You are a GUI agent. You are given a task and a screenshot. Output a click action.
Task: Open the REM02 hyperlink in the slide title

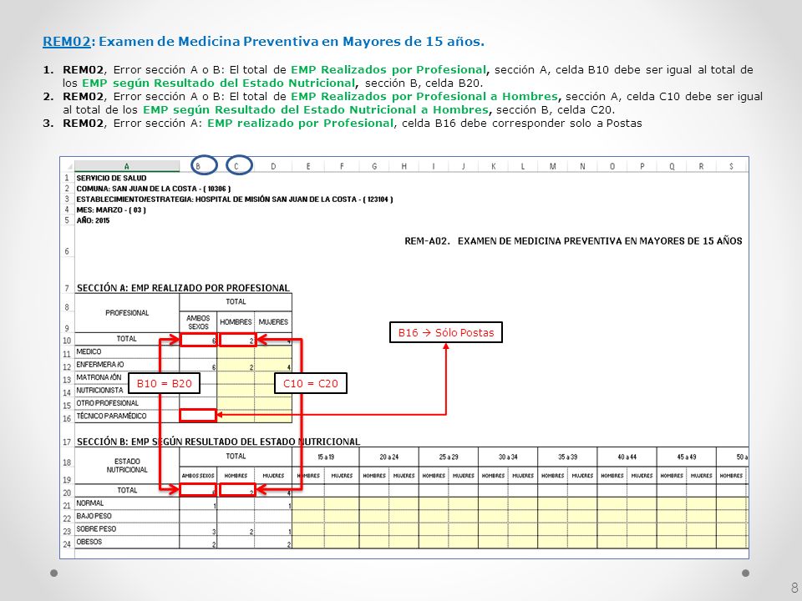point(67,42)
